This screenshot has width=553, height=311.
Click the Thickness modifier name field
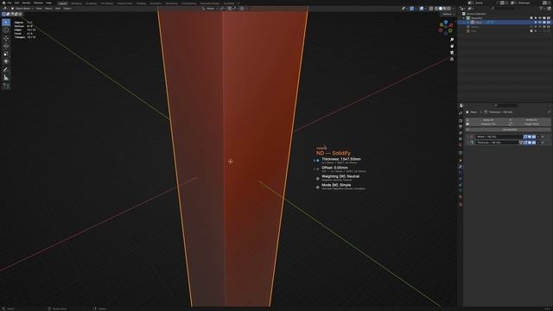click(x=497, y=143)
